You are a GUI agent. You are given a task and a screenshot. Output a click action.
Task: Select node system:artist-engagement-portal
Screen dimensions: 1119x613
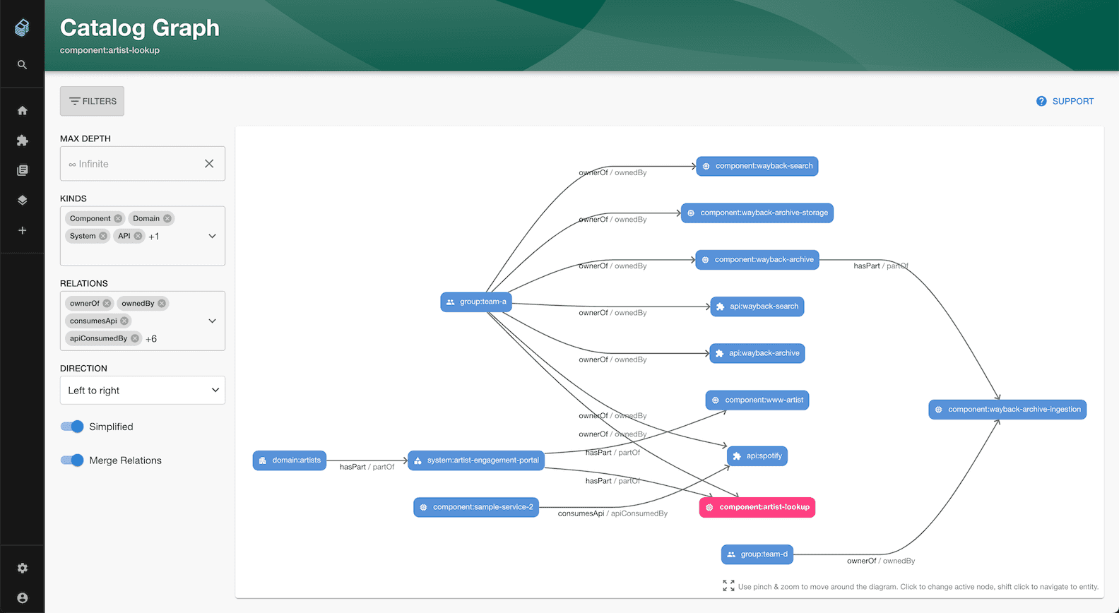point(476,460)
